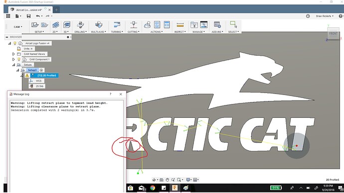The height and width of the screenshot is (193, 344).
Task: Pick the 3D milling strategy icon
Action: [x=67, y=25]
